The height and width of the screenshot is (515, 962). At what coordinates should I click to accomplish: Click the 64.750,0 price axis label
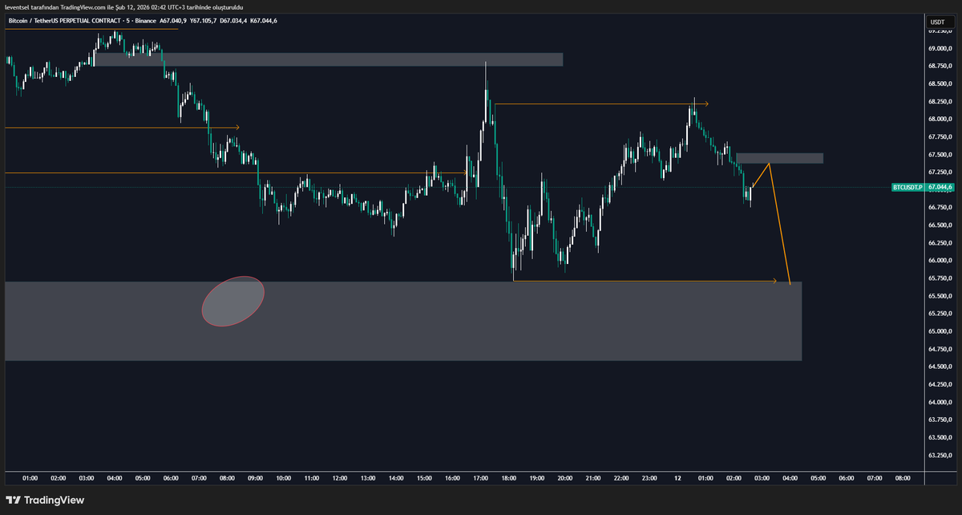(940, 349)
